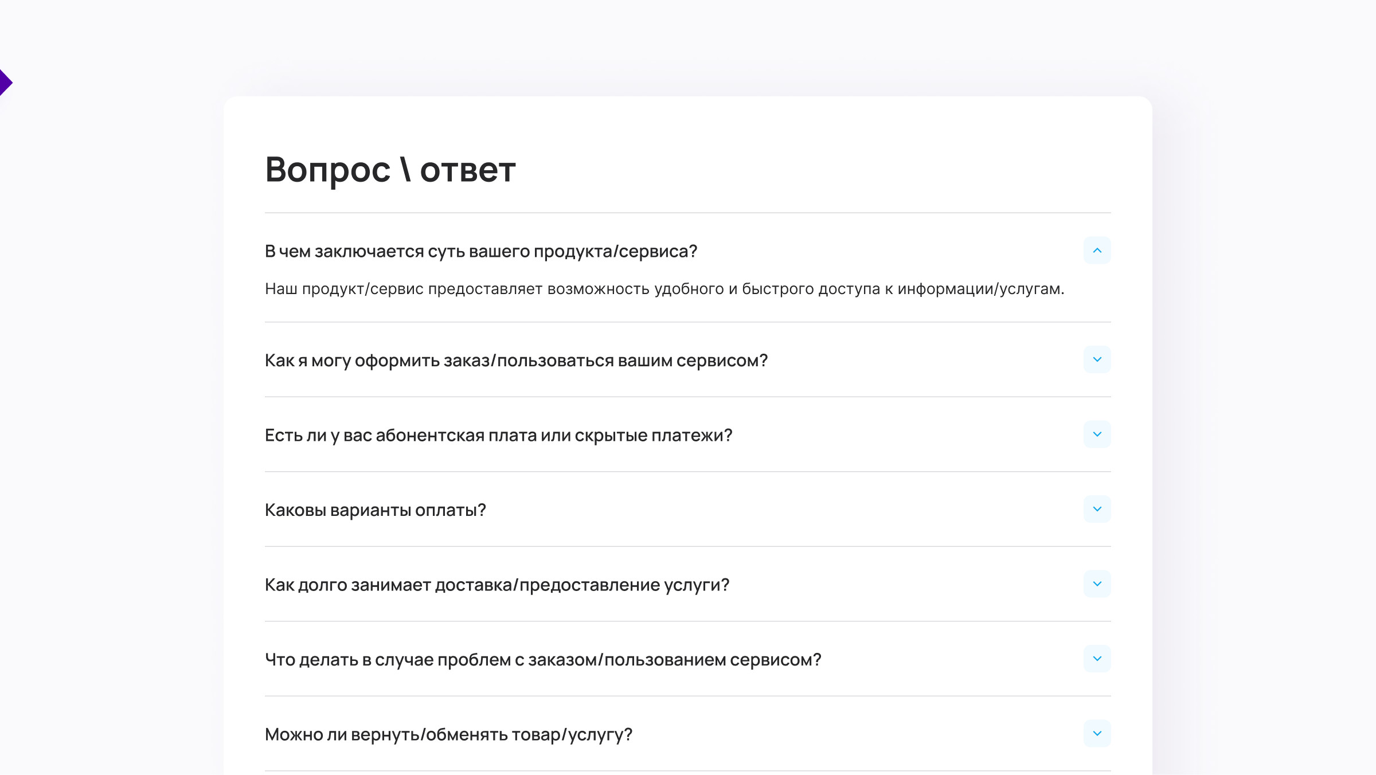This screenshot has height=775, width=1376.
Task: Open 'Есть ли у вас абонентская плата' question
Action: (498, 436)
